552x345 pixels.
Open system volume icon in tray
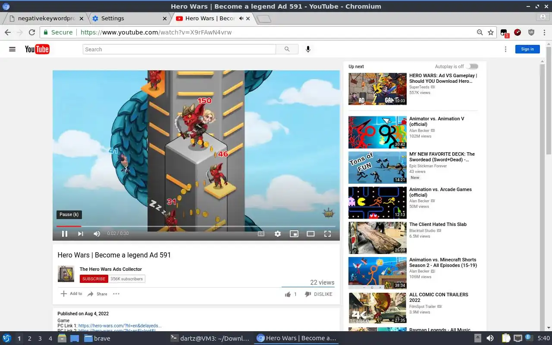point(490,339)
